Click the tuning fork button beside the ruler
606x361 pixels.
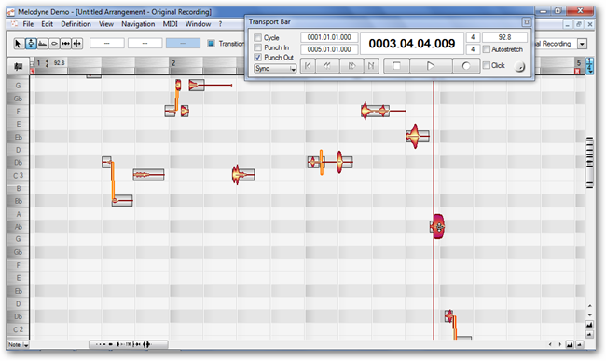click(x=18, y=67)
